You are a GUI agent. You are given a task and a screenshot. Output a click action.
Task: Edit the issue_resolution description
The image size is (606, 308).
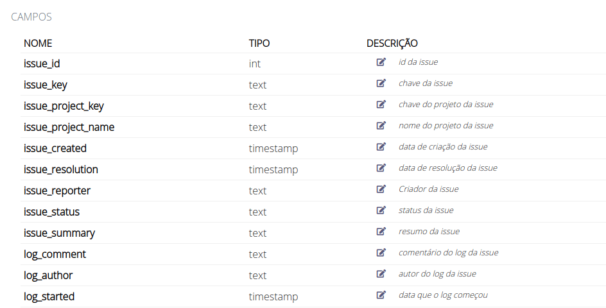(381, 168)
